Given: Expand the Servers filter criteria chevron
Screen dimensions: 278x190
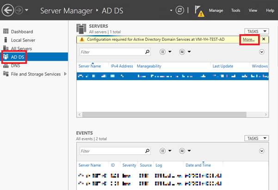Looking at the screenshot, I should 262,52.
